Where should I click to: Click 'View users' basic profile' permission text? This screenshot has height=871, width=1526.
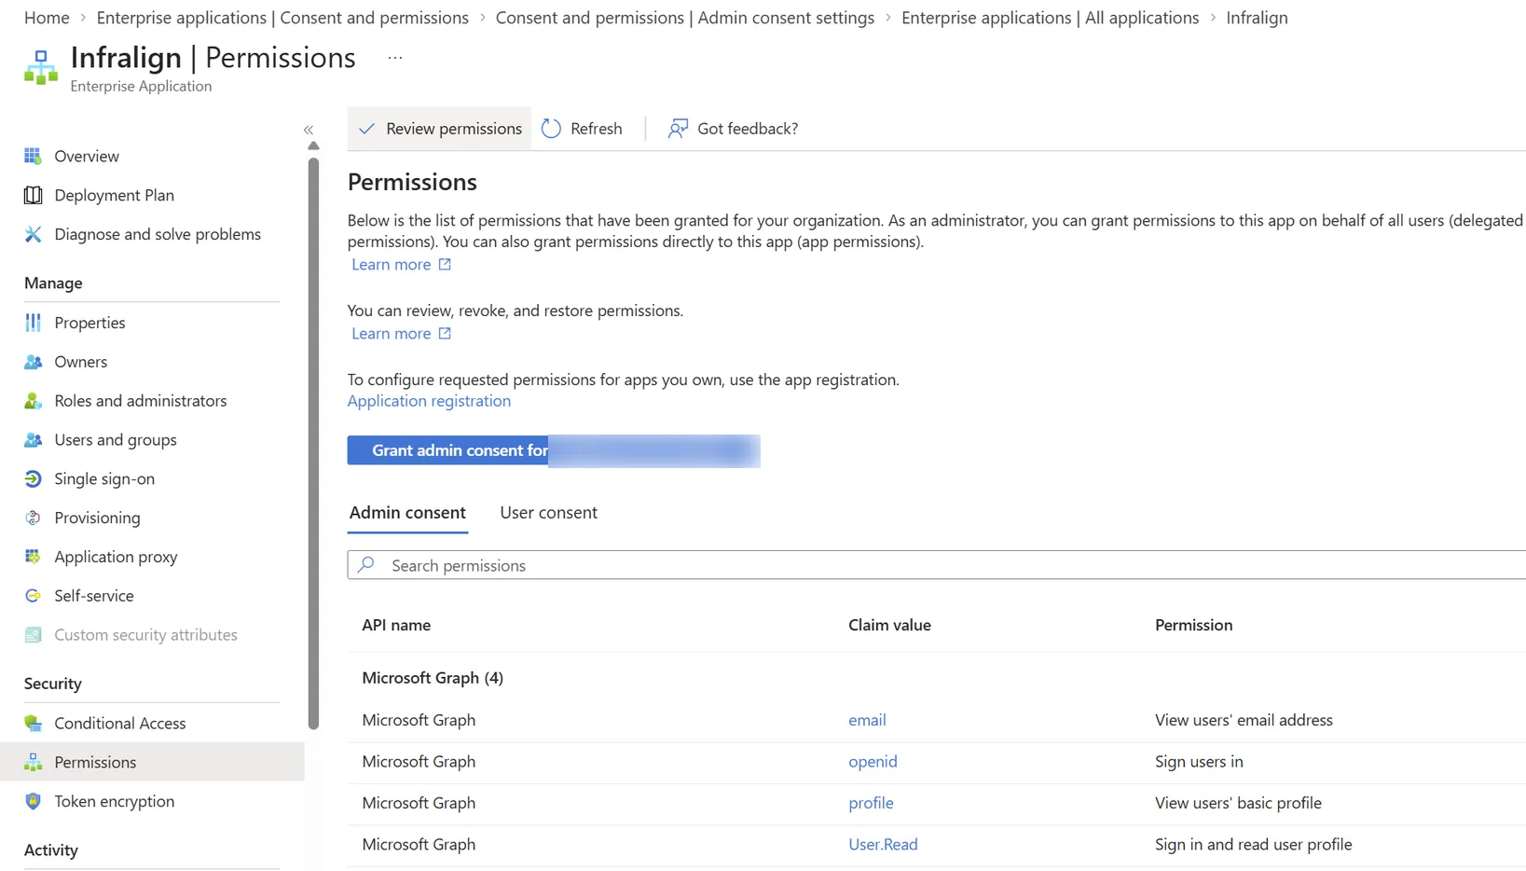[x=1238, y=803]
